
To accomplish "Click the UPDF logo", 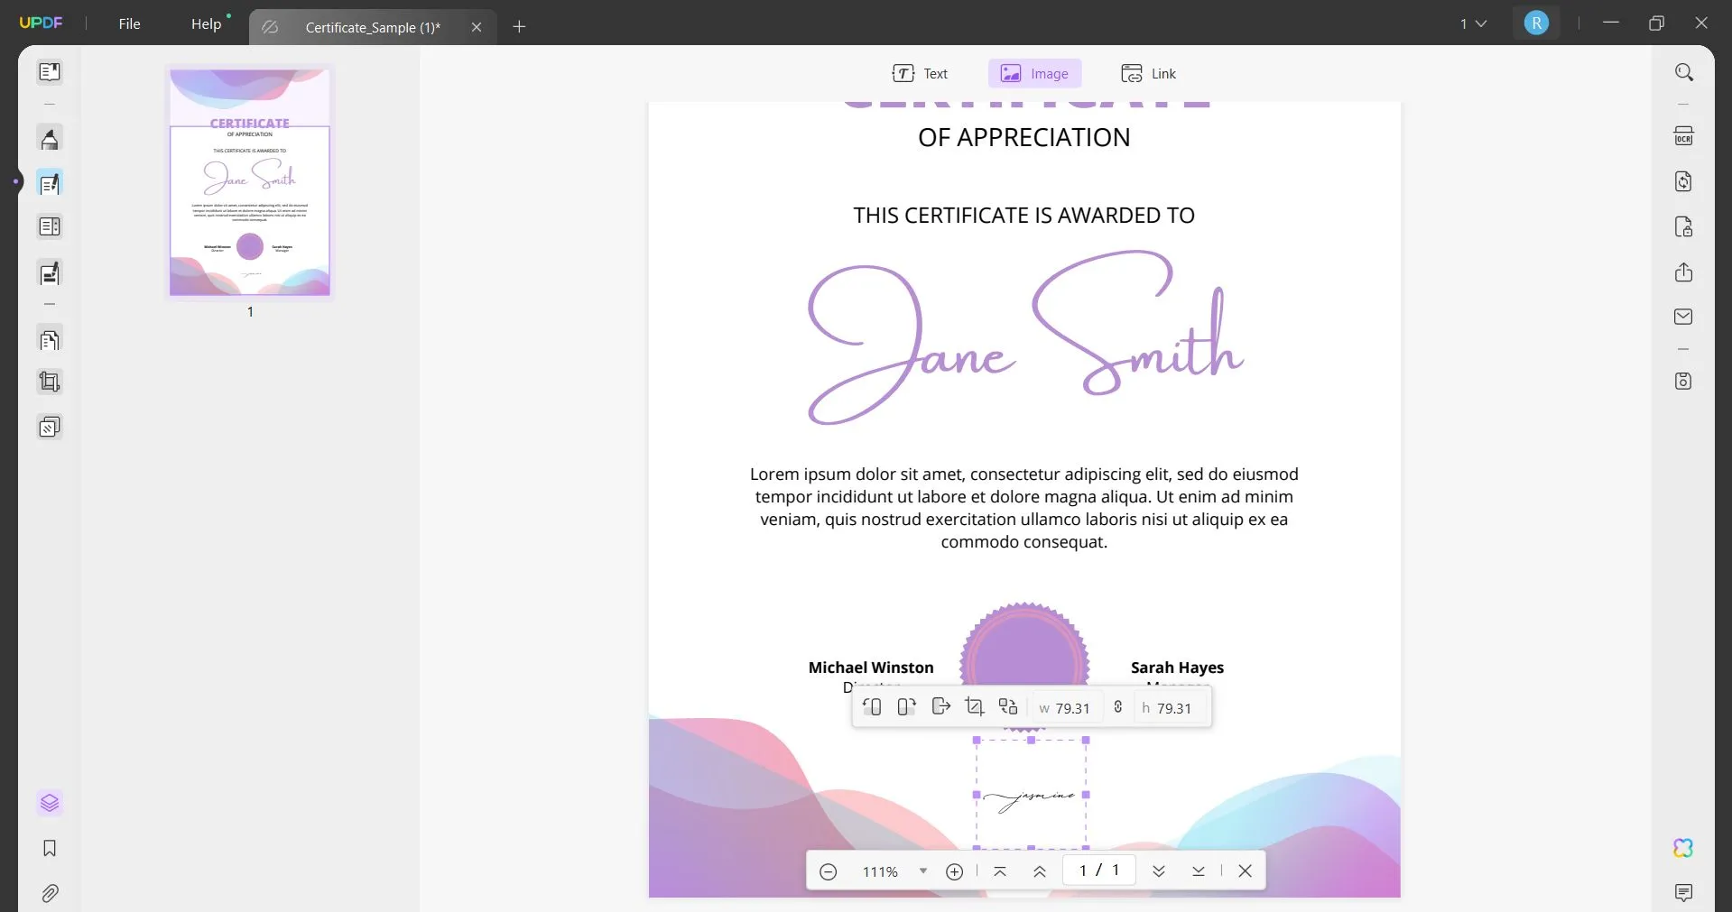I will point(41,23).
